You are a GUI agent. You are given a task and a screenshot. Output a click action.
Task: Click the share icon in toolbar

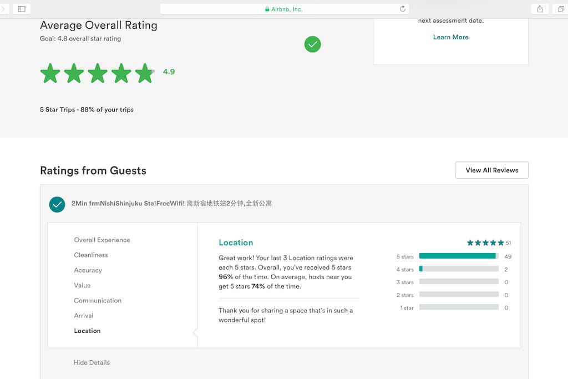540,9
